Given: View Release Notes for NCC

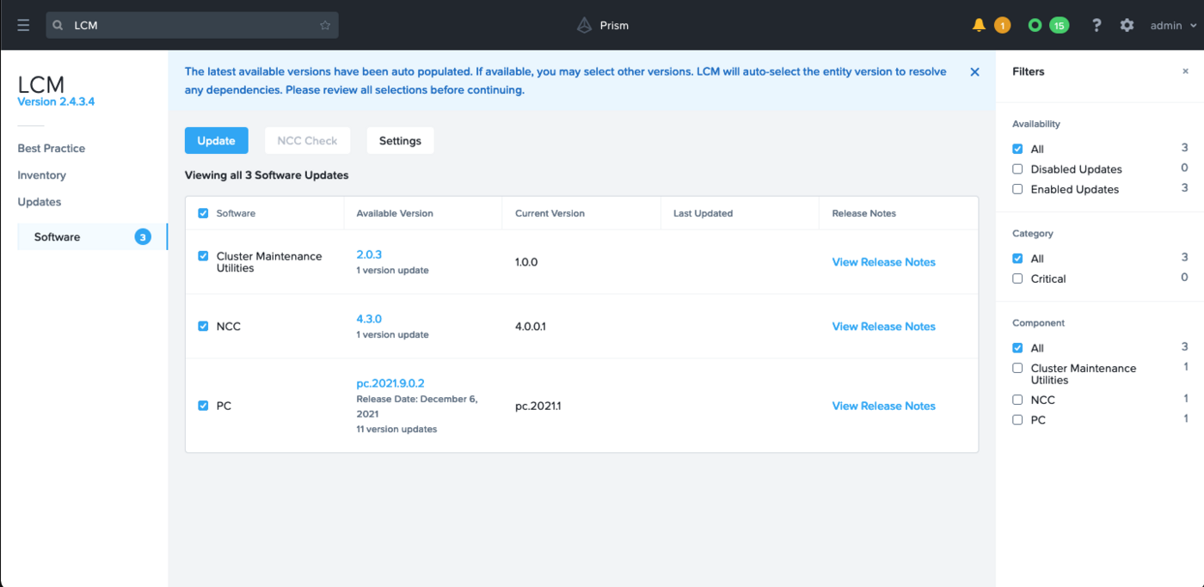Looking at the screenshot, I should (x=883, y=326).
